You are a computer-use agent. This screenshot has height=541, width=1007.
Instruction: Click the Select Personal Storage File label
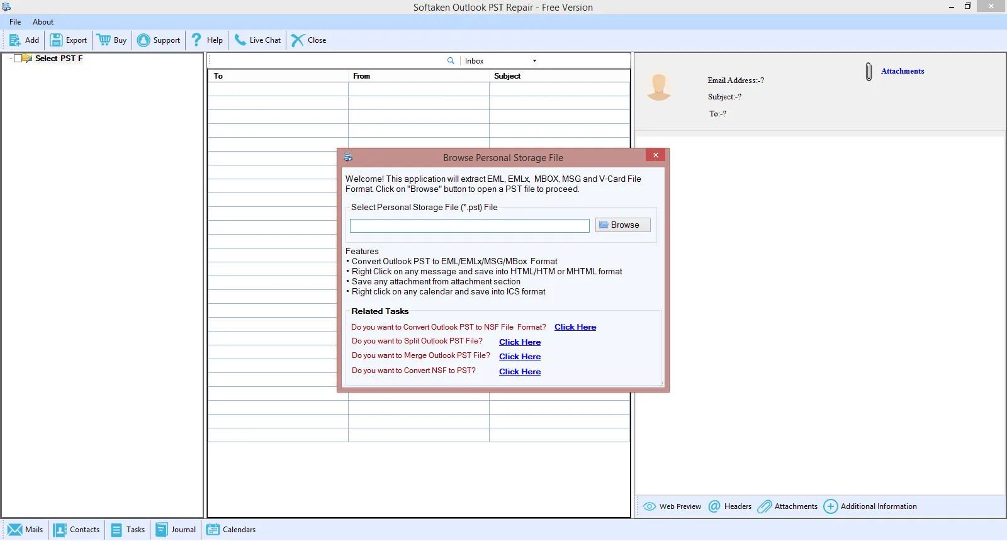pos(424,207)
